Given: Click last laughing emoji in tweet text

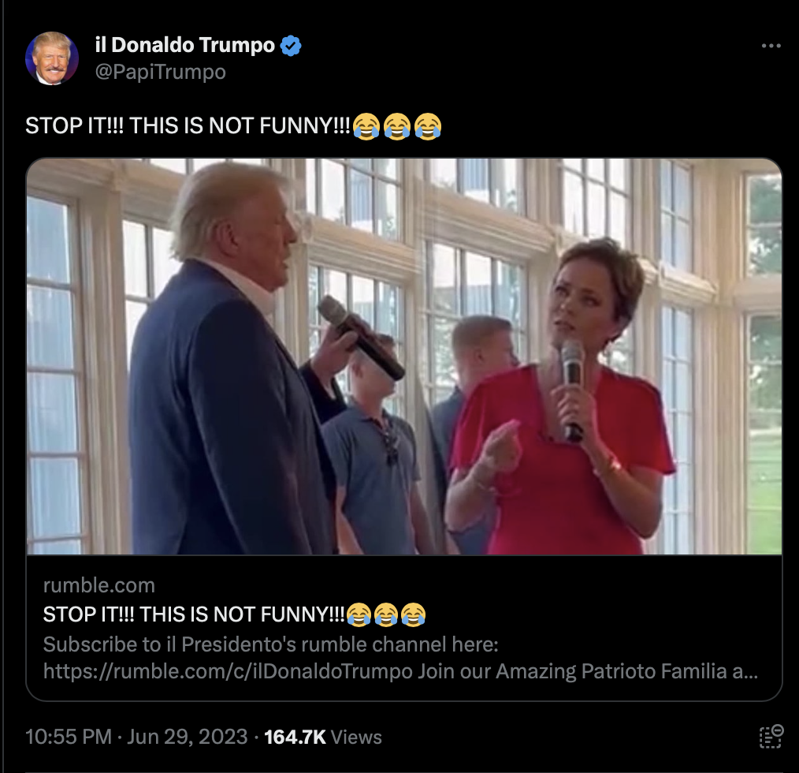Looking at the screenshot, I should coord(428,126).
